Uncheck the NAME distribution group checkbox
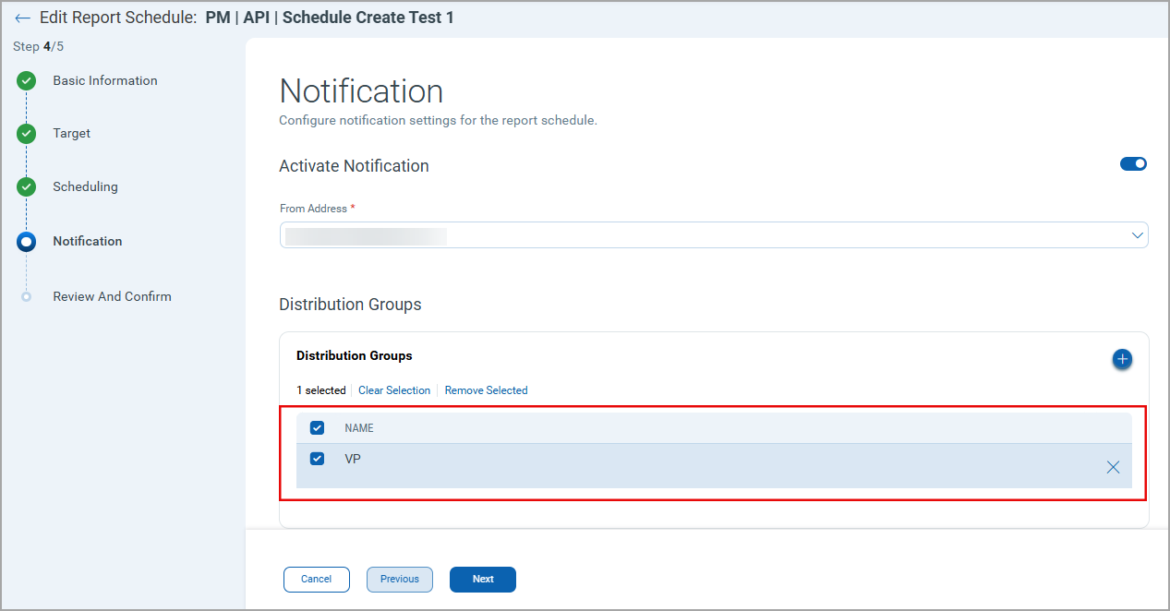 click(317, 427)
